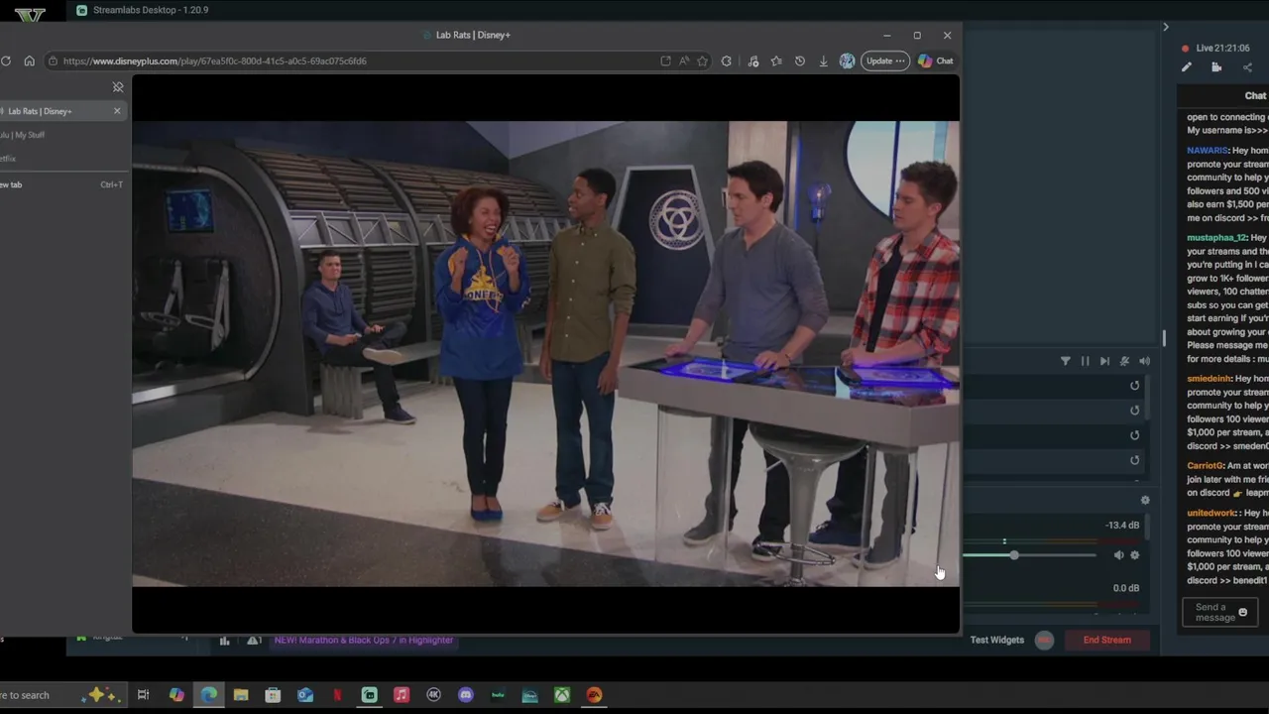Skip alert in recent events
The width and height of the screenshot is (1269, 714).
[1104, 362]
